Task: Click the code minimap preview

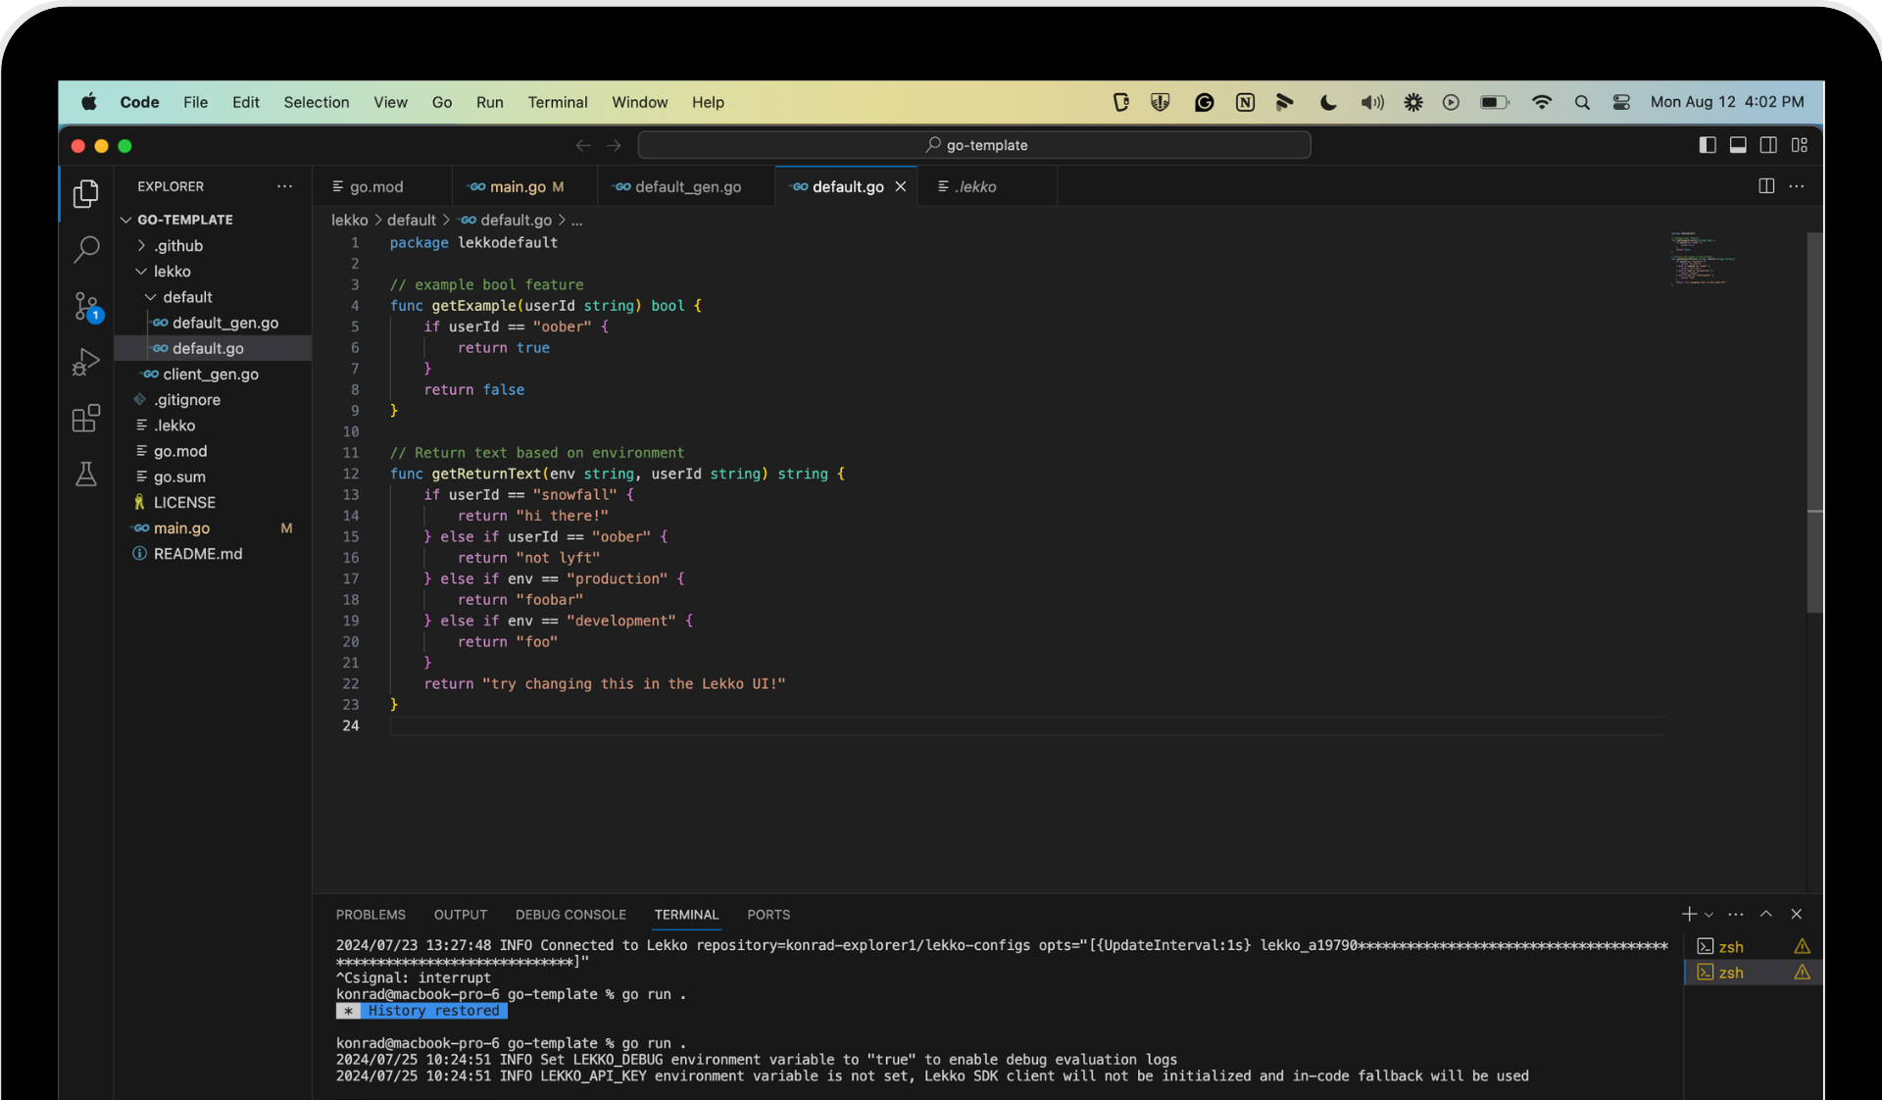Action: pyautogui.click(x=1704, y=259)
